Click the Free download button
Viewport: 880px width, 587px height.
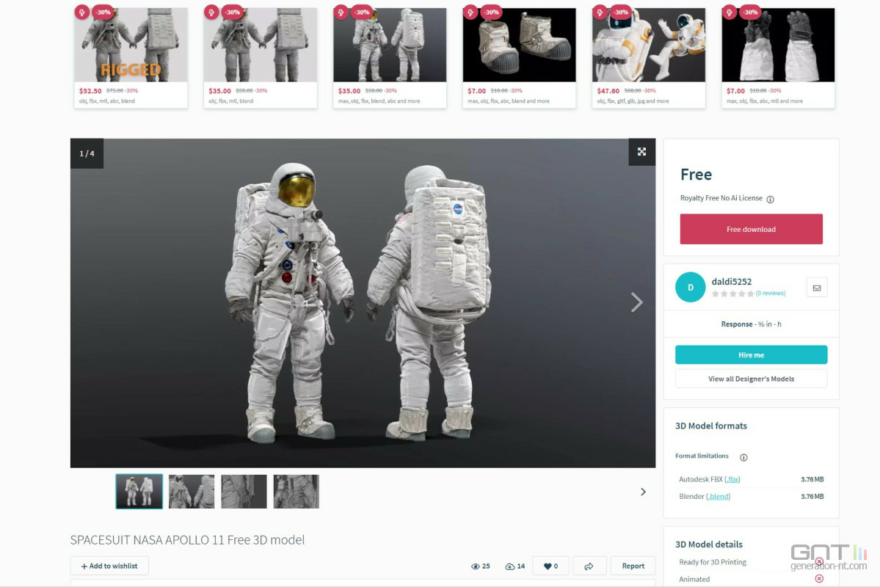tap(751, 229)
